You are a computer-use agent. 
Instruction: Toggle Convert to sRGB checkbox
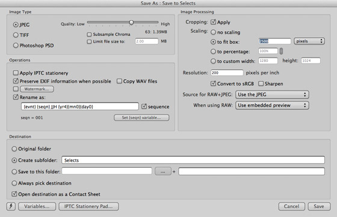pyautogui.click(x=213, y=83)
